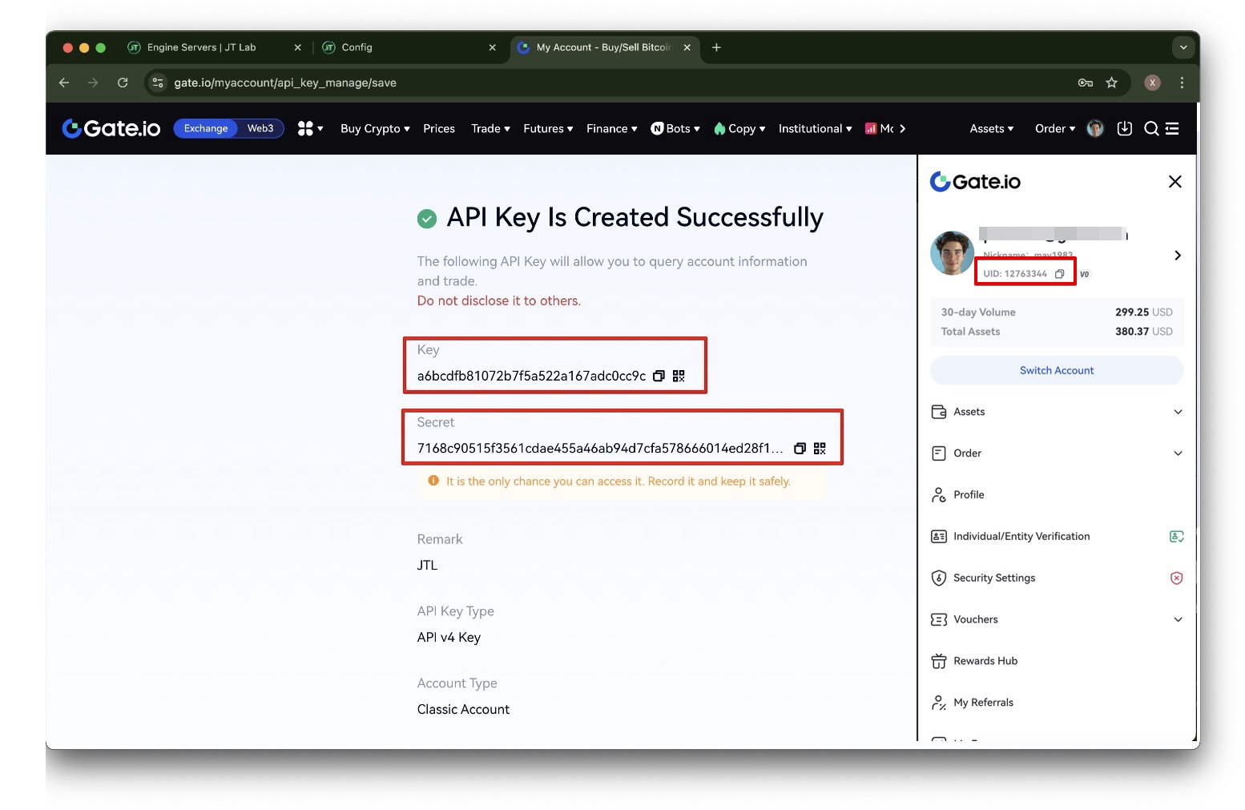Image resolution: width=1245 pixels, height=810 pixels.
Task: Open a new browser tab
Action: click(716, 47)
